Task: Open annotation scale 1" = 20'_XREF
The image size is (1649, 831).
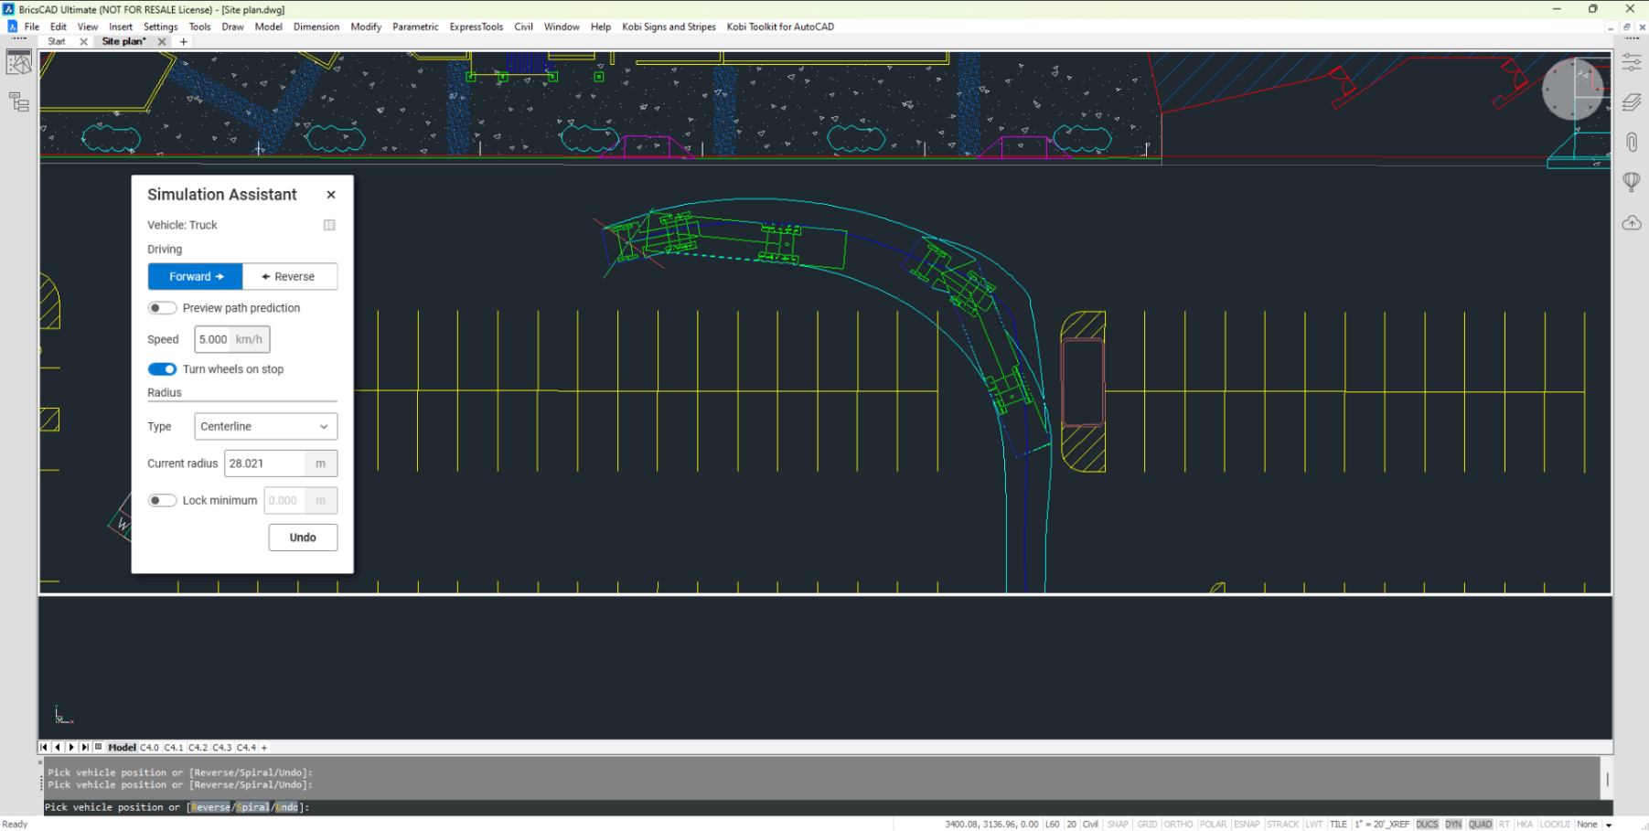Action: [x=1382, y=824]
